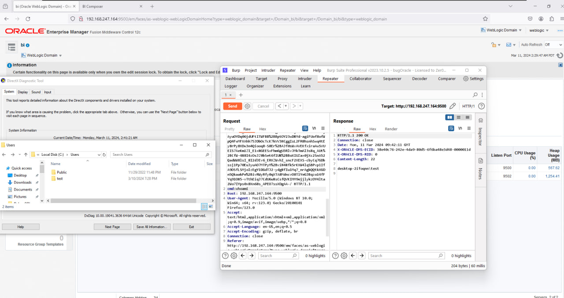Open Repeater send settings gear icon
The image size is (564, 298).
[x=248, y=106]
